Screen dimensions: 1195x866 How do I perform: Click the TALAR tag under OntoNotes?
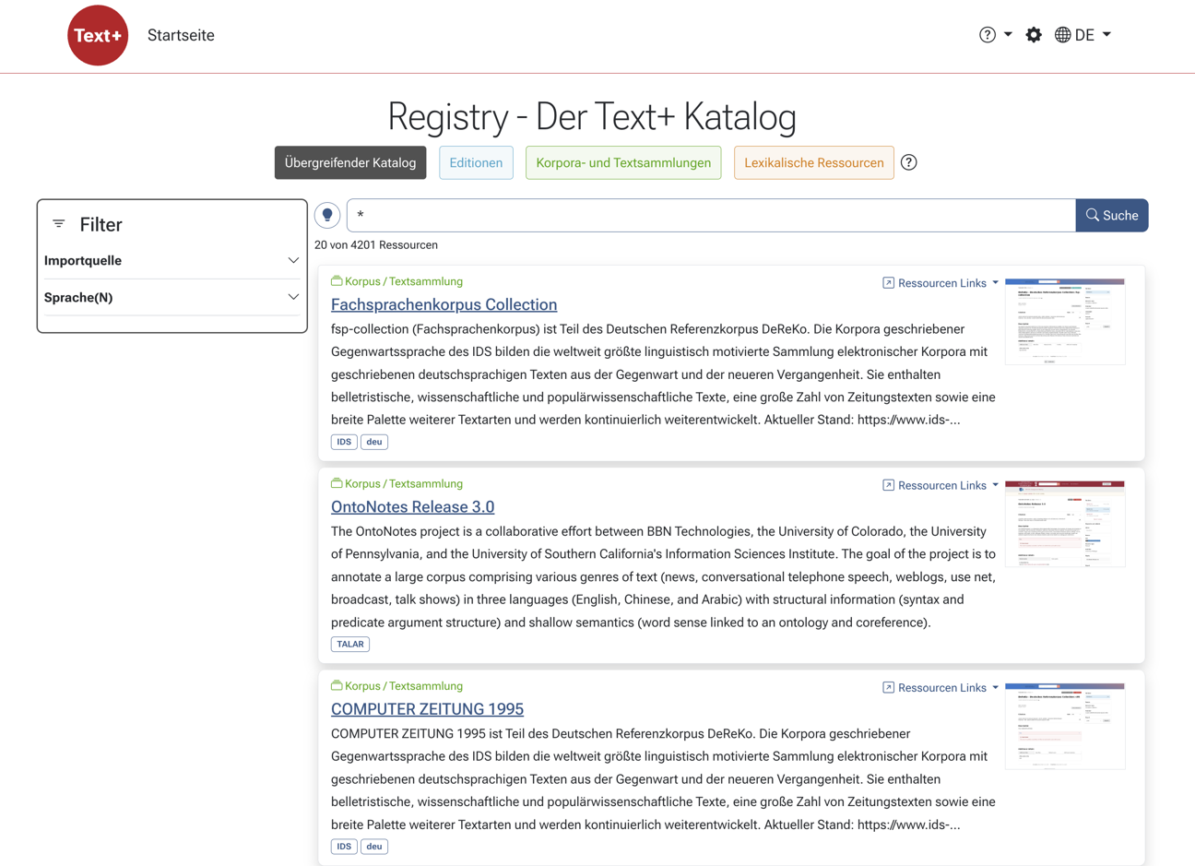coord(350,645)
